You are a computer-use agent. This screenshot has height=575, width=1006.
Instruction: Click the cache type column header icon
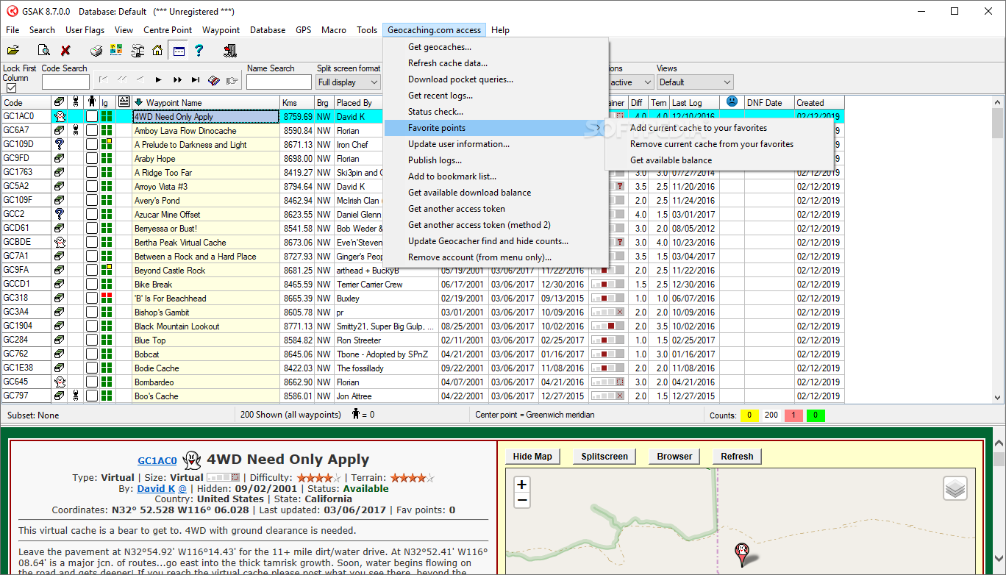pyautogui.click(x=59, y=102)
